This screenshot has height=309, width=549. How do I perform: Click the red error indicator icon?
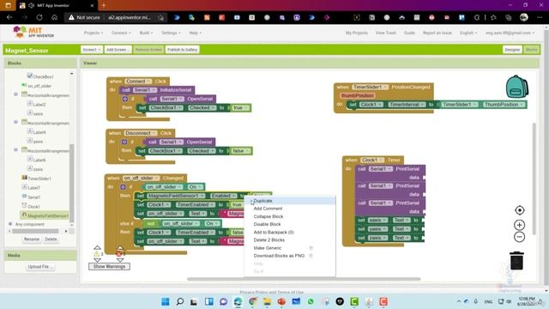coord(119,254)
